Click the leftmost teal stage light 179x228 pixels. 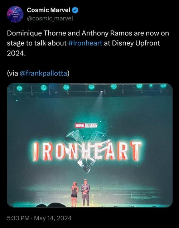[19, 88]
